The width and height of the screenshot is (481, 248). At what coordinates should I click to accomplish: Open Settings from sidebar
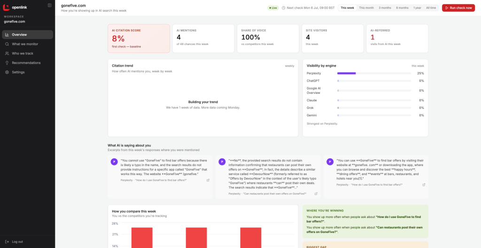[28, 72]
